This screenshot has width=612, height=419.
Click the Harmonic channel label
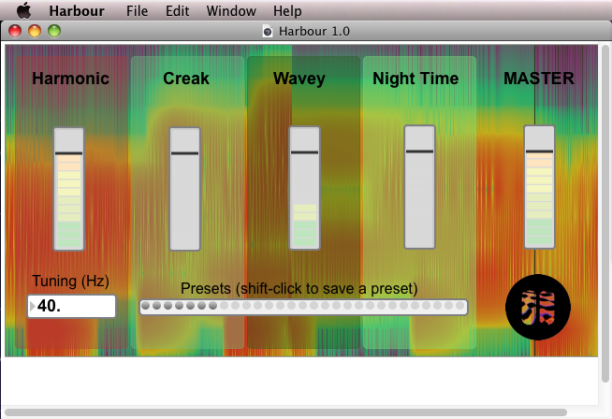click(70, 79)
